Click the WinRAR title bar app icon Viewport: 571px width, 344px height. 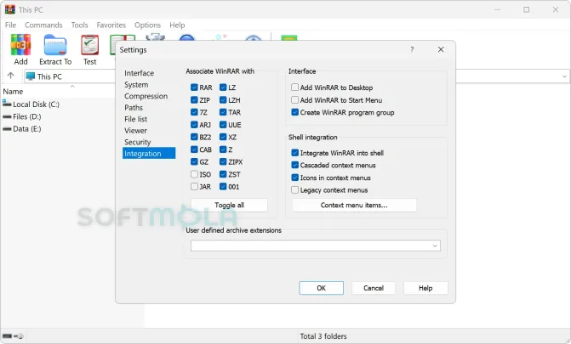[10, 9]
